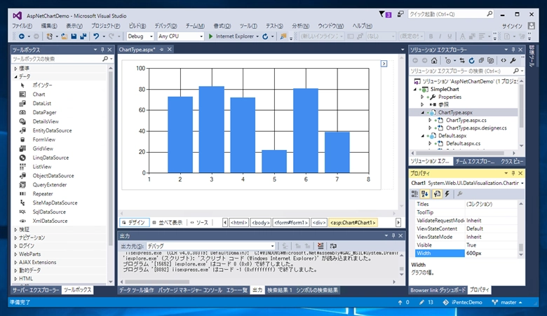
Task: Expand the ChartType.aspx.cs node
Action: (x=430, y=121)
